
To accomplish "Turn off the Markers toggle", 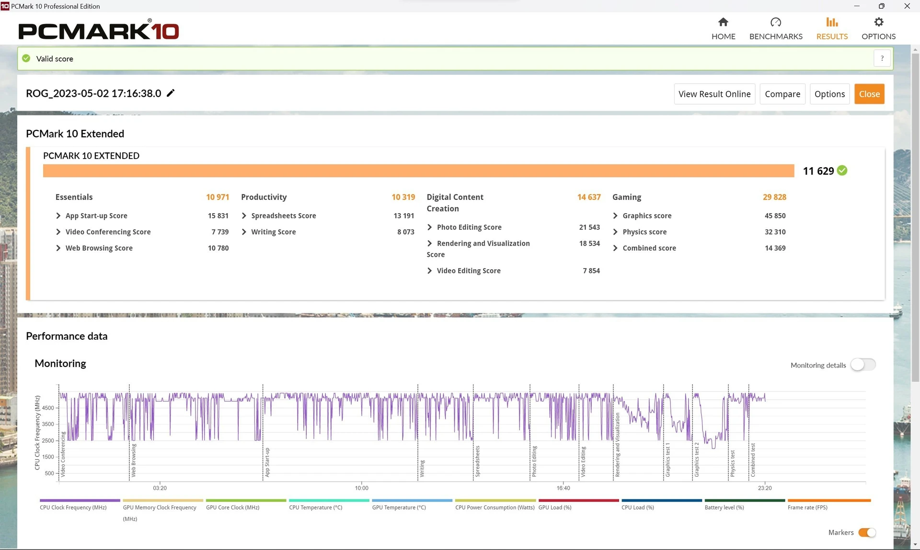I will point(867,532).
